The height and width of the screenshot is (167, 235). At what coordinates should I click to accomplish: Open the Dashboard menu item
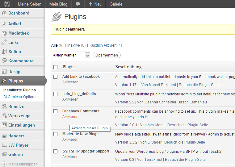19,13
